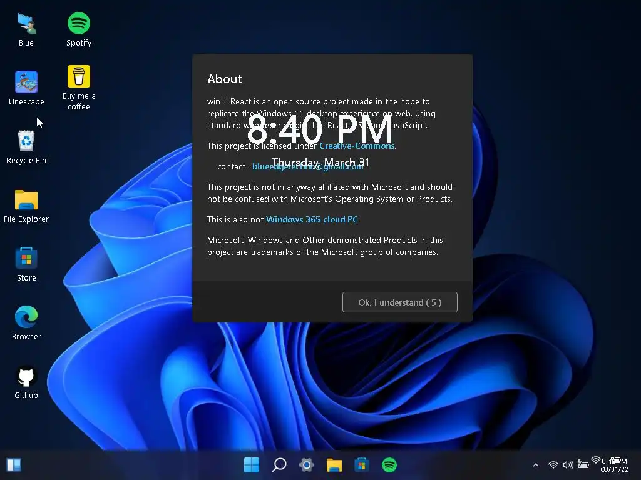Open the taskbar clock and date
The width and height of the screenshot is (641, 480).
pyautogui.click(x=614, y=465)
